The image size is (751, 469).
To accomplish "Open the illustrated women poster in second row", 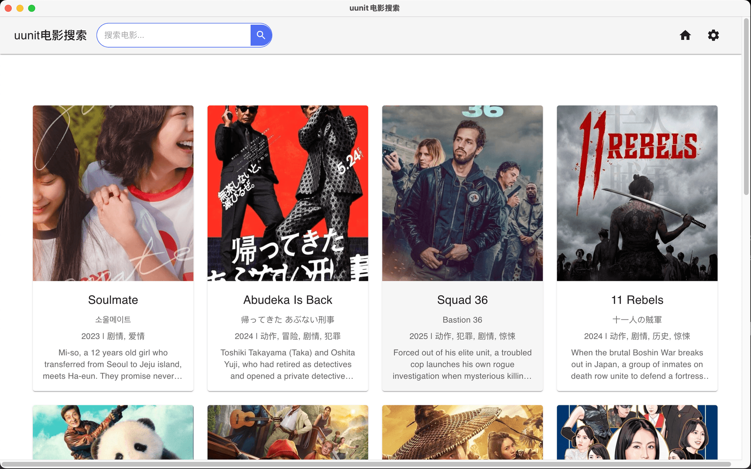I will (x=637, y=432).
